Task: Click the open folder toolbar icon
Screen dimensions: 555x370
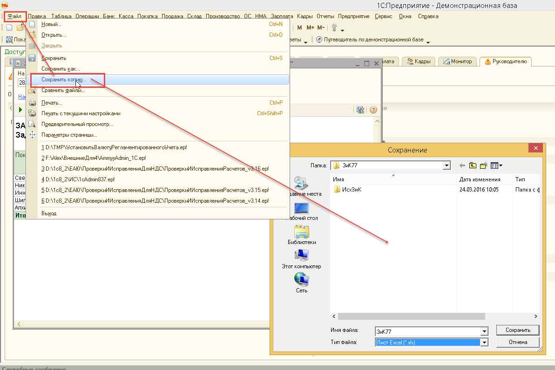Action: [20, 27]
